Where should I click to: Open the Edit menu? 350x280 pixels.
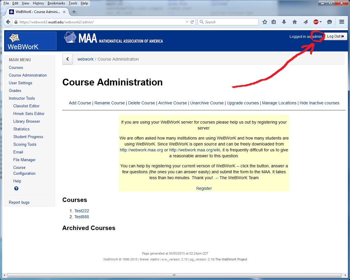tap(15, 3)
